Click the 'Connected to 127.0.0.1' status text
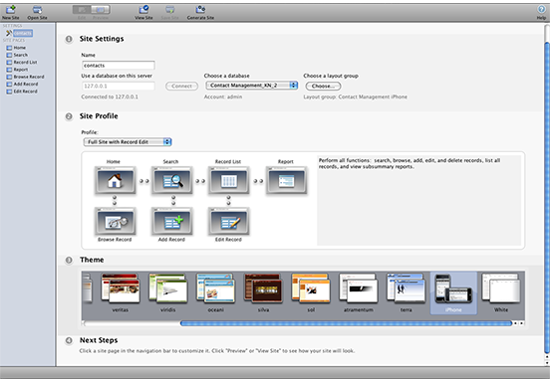Screen dimensions: 550x382 coord(110,96)
